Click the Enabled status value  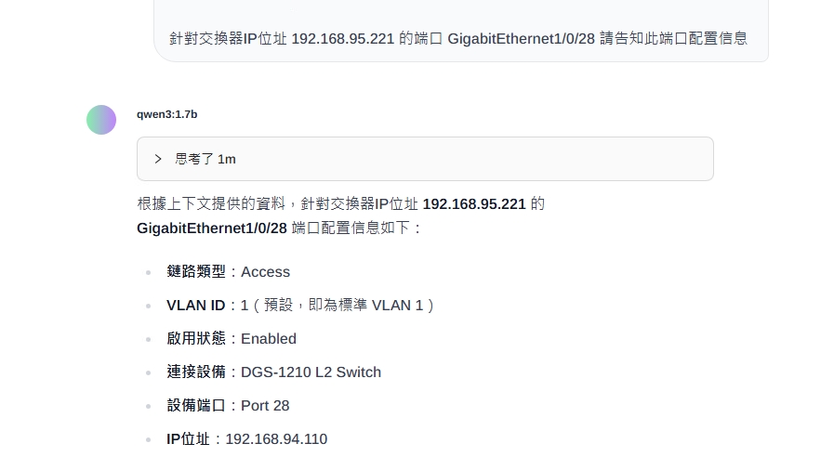[269, 339]
